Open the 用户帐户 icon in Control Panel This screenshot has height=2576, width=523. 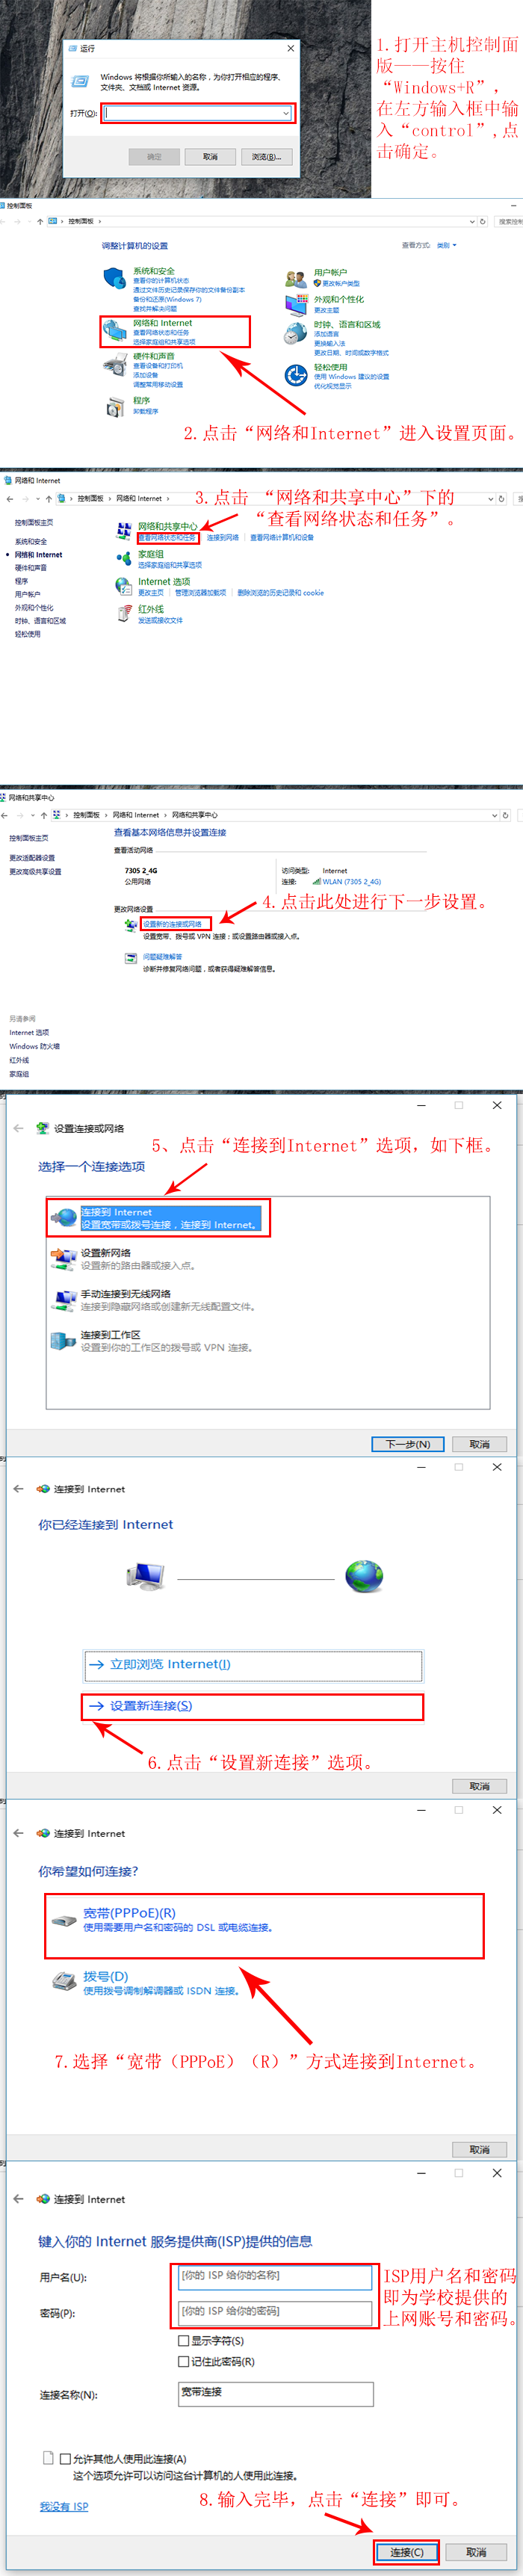point(296,279)
